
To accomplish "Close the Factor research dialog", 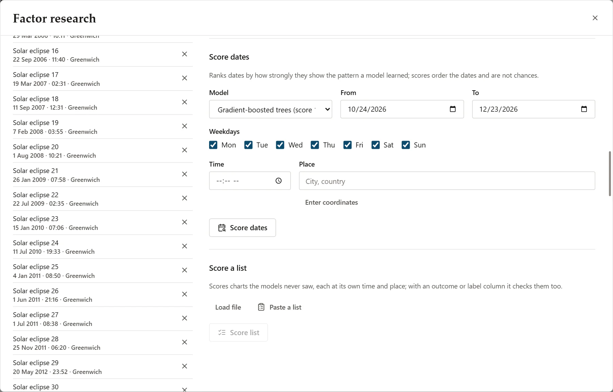I will pos(595,18).
